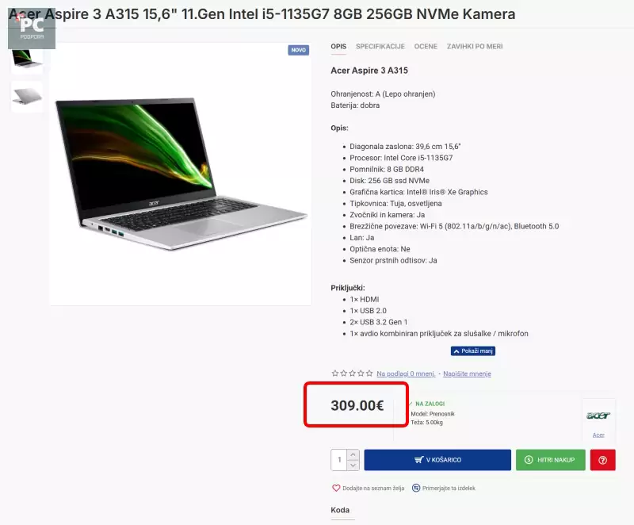Click the NOVO badge on the image
The image size is (634, 525).
coord(299,50)
